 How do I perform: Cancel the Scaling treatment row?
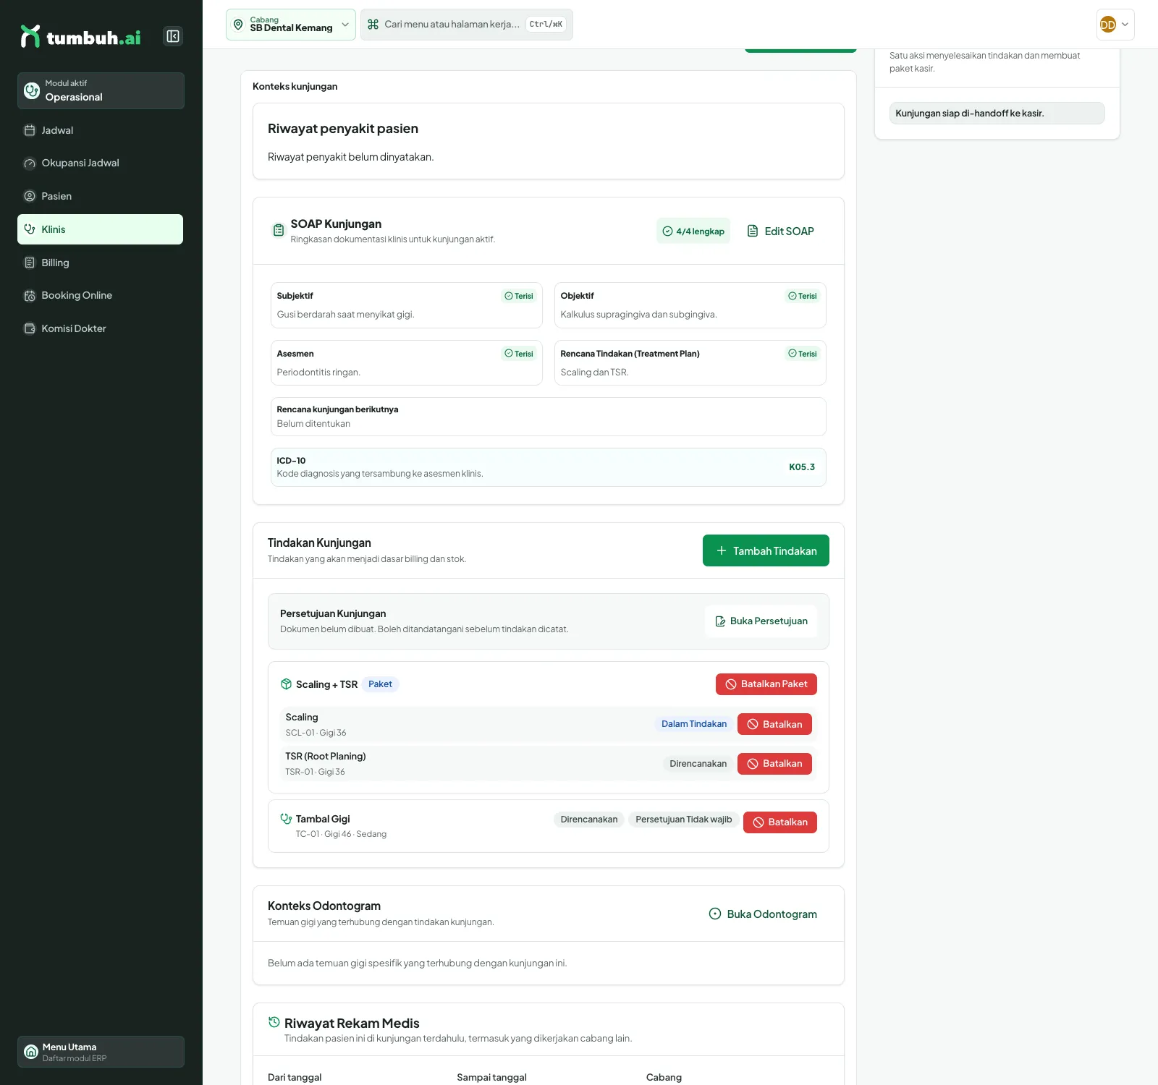(774, 724)
